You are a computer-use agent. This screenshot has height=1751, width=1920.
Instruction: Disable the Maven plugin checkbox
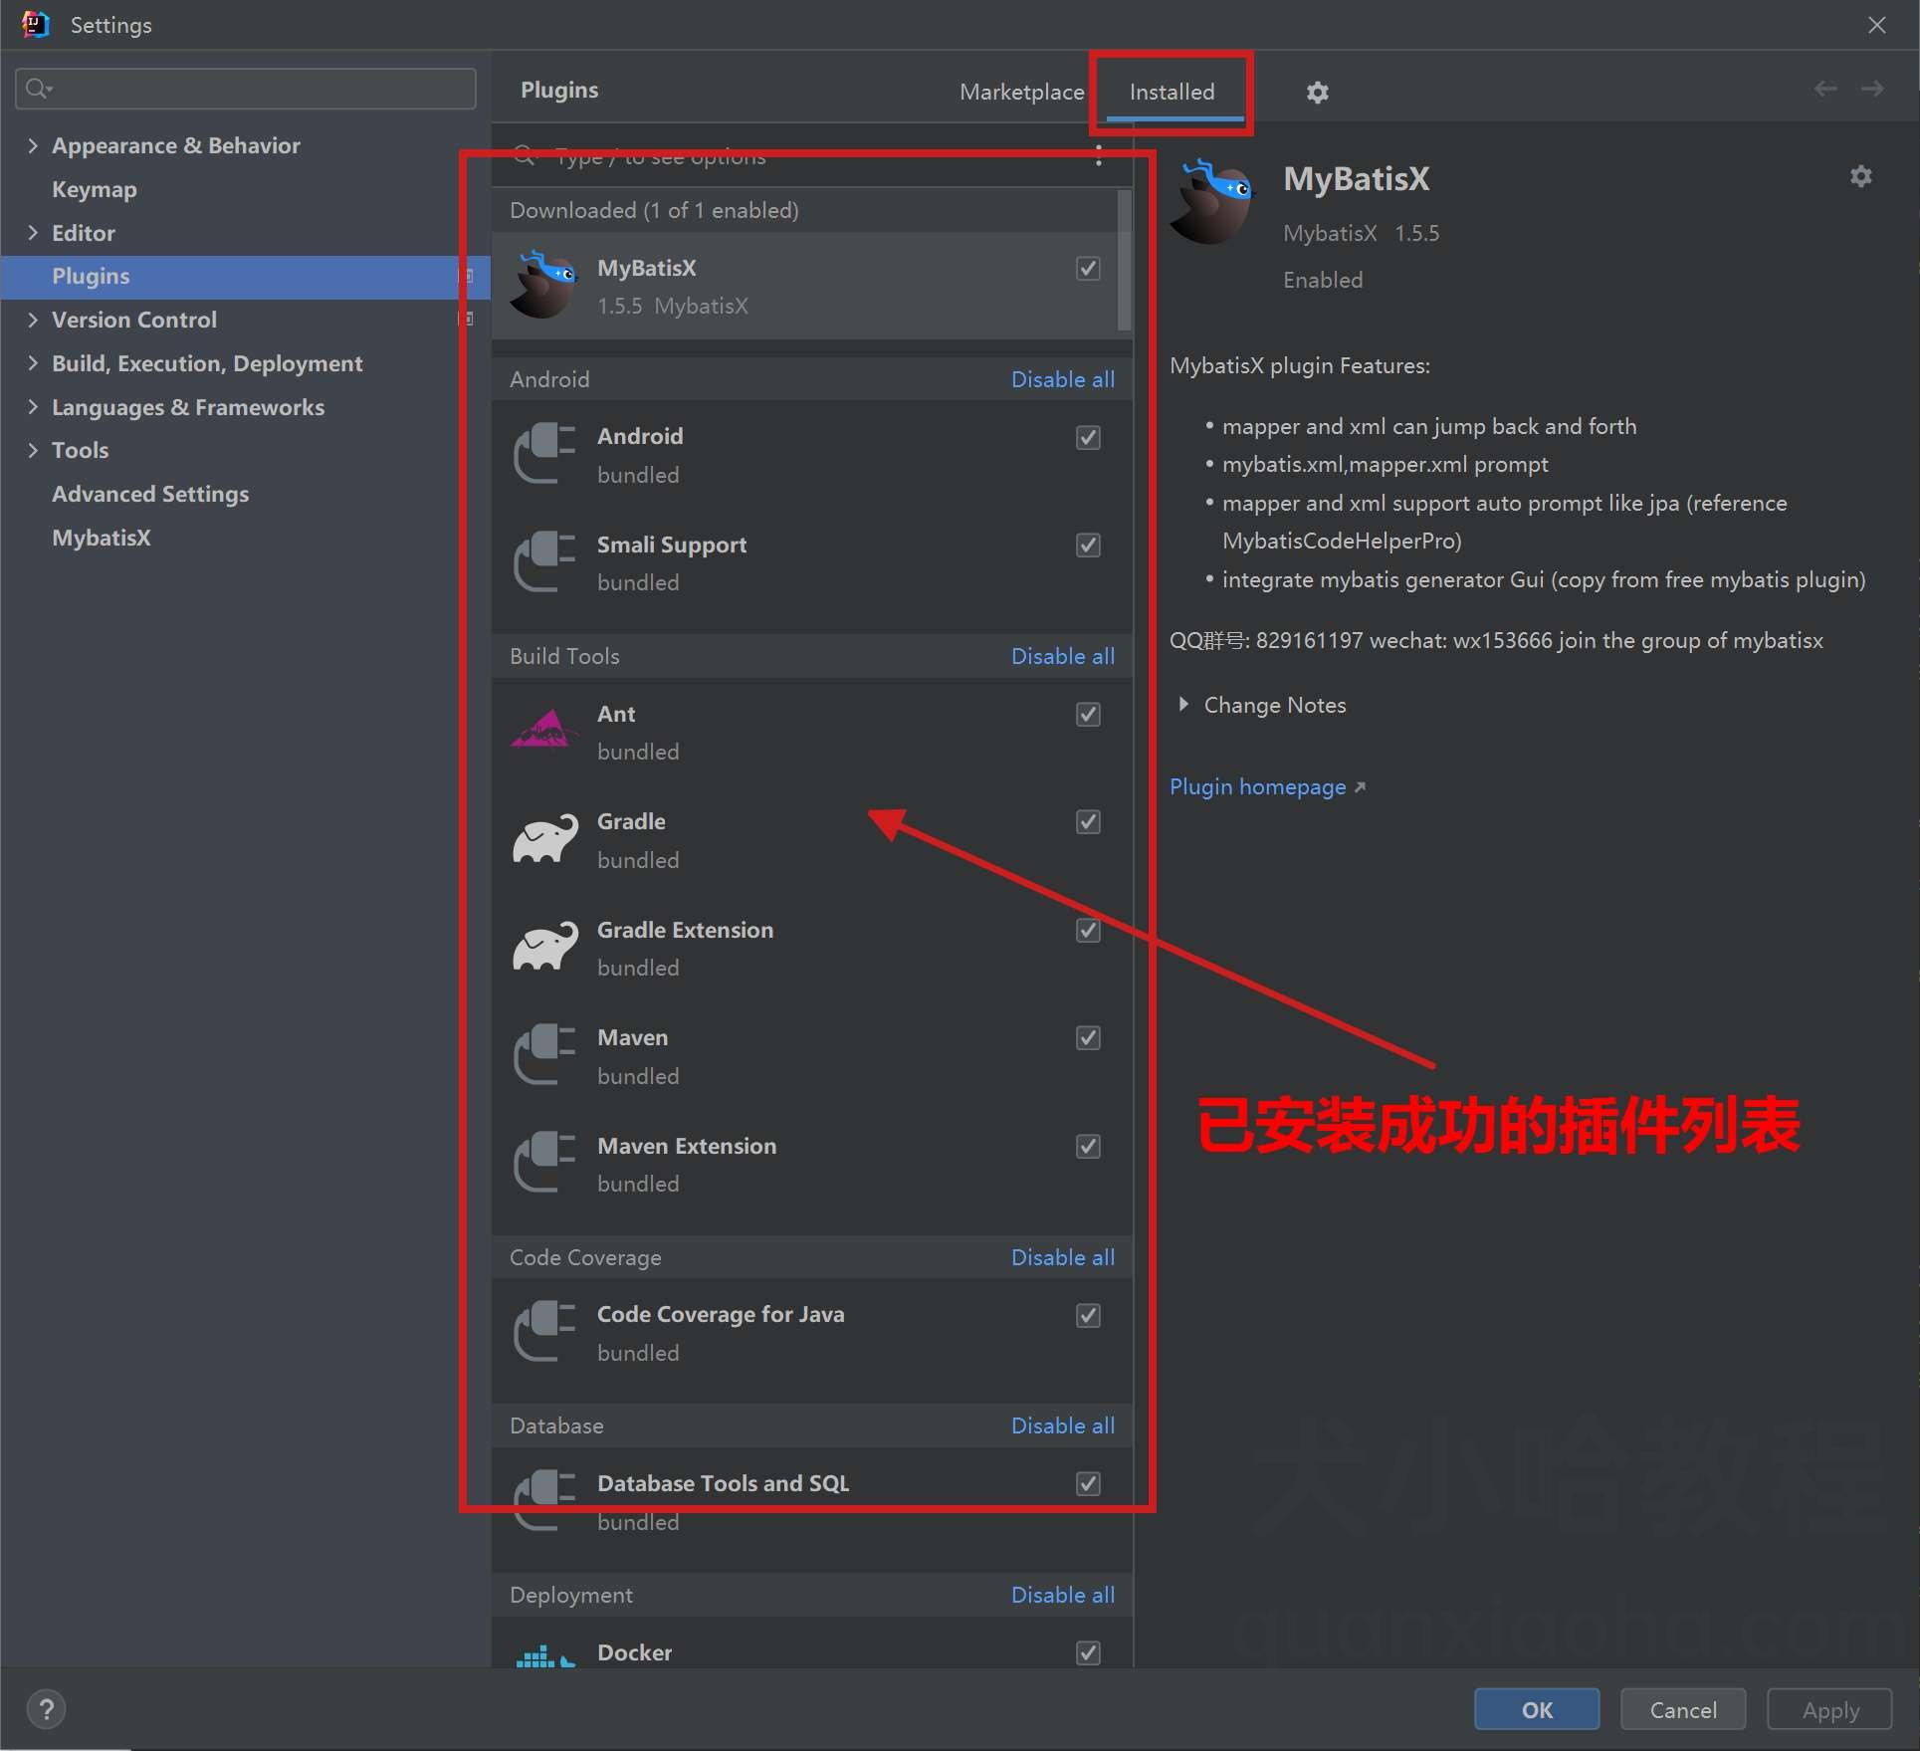(1088, 1038)
